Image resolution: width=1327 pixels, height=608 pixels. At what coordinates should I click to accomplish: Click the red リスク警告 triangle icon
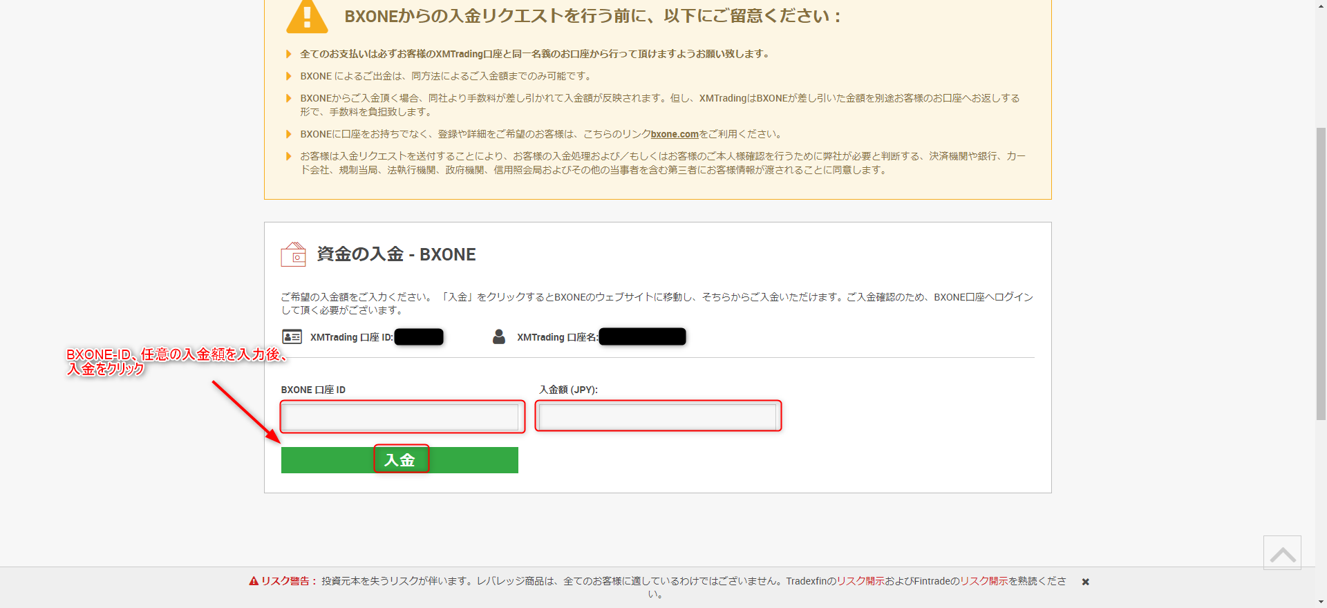coord(254,581)
